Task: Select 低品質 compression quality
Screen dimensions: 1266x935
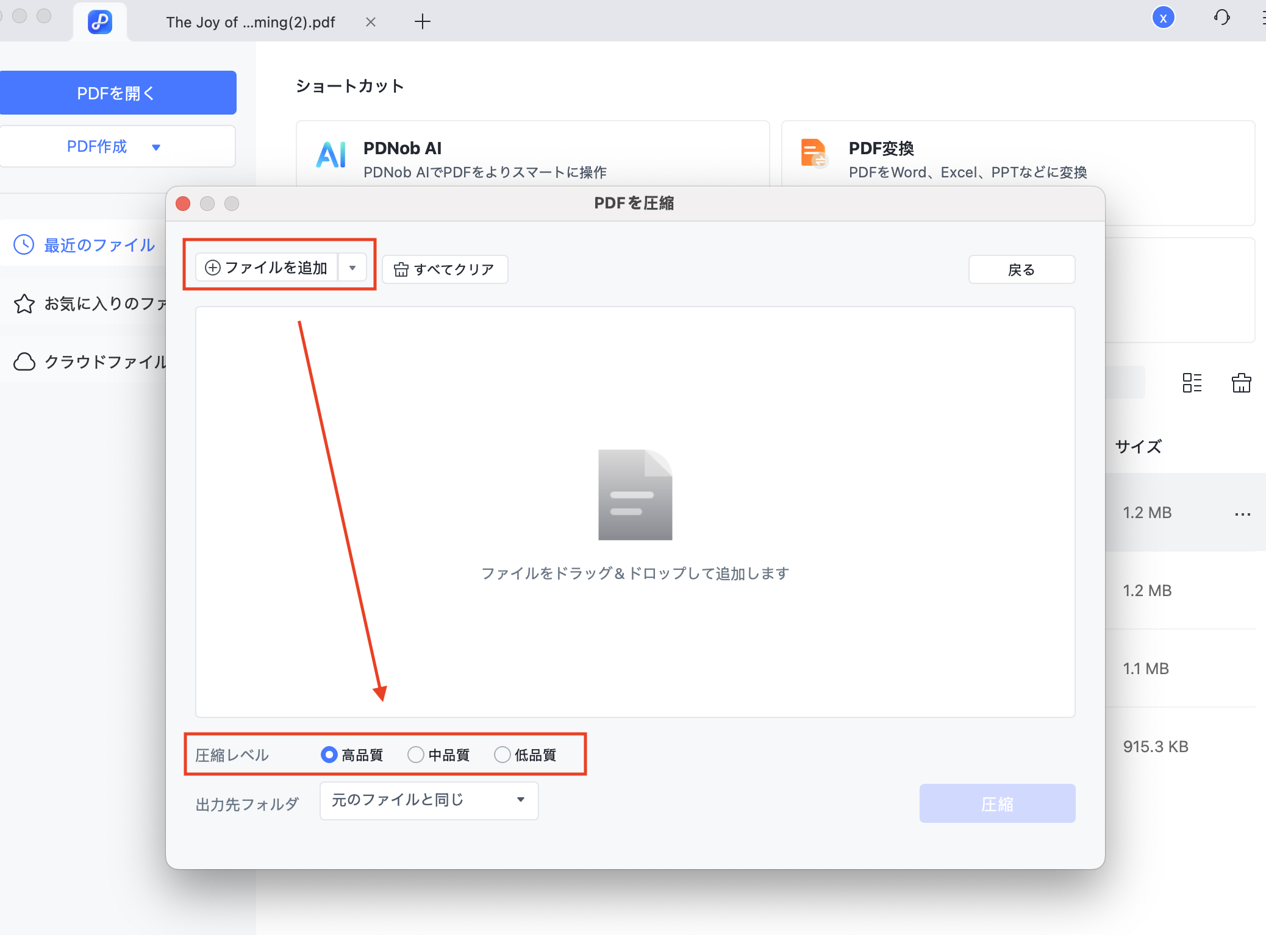Action: [x=502, y=754]
